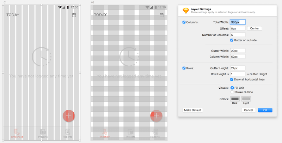Confirm with the OK button
The image size is (282, 143).
[265, 110]
